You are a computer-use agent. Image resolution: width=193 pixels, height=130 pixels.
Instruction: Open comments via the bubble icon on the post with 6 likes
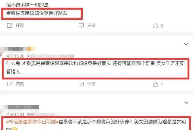coord(81,26)
